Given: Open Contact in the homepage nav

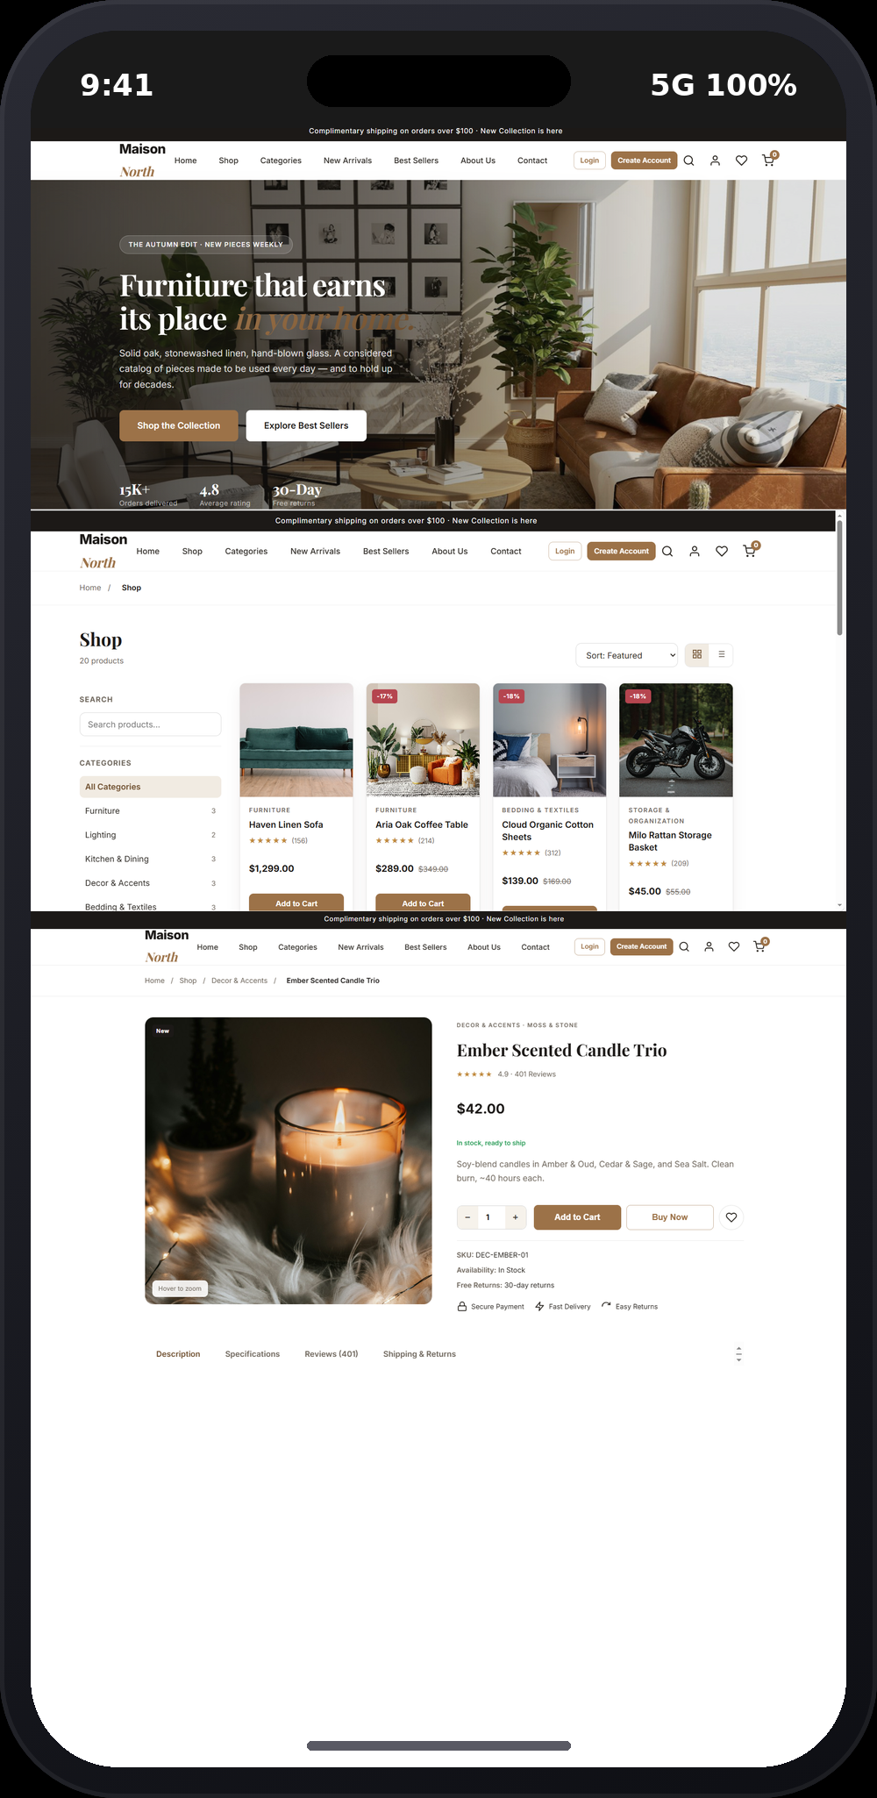Looking at the screenshot, I should point(532,161).
